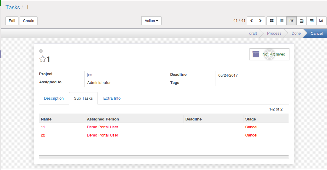Set stage to Process in status bar
This screenshot has width=327, height=170.
(274, 34)
